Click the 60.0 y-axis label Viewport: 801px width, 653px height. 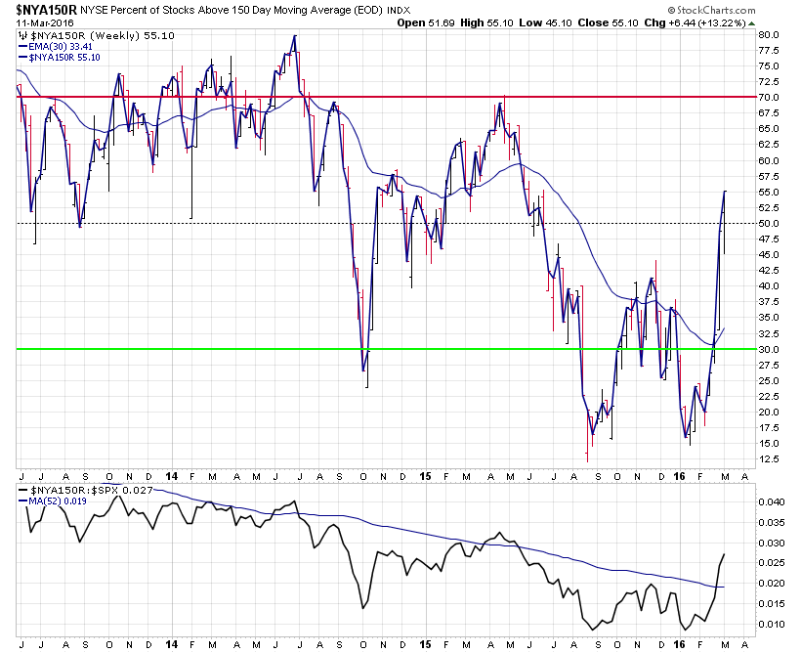[x=769, y=160]
